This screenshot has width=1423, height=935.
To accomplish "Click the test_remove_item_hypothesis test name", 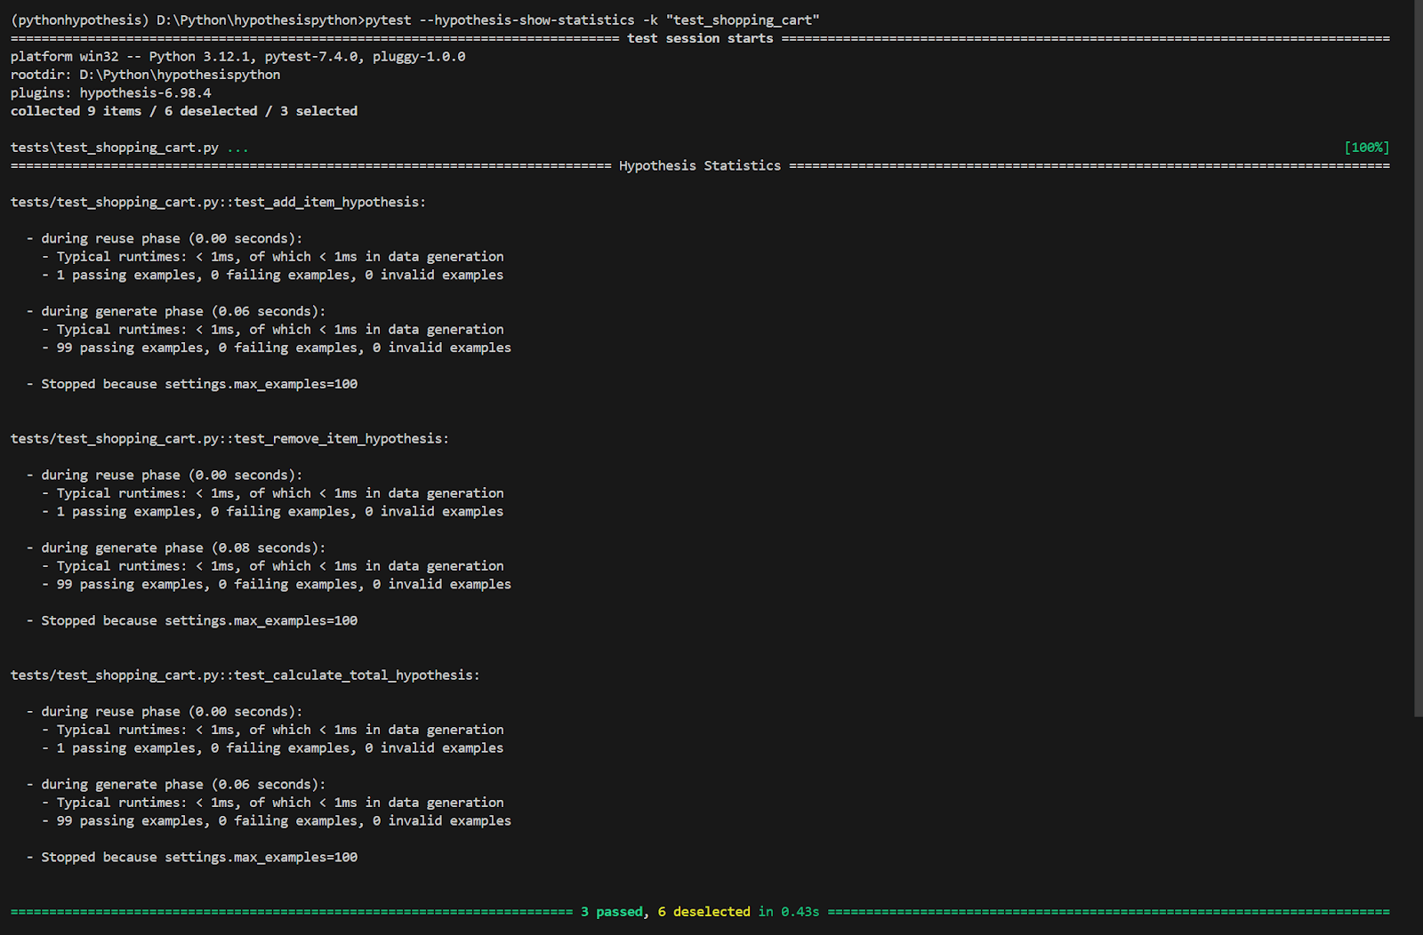I will 229,439.
